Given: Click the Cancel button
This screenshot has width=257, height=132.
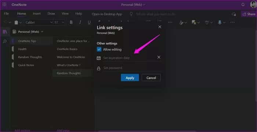Looking at the screenshot, I should pos(151,78).
